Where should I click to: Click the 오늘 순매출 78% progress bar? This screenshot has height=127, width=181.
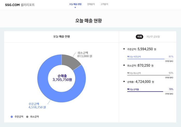[x=150, y=91]
